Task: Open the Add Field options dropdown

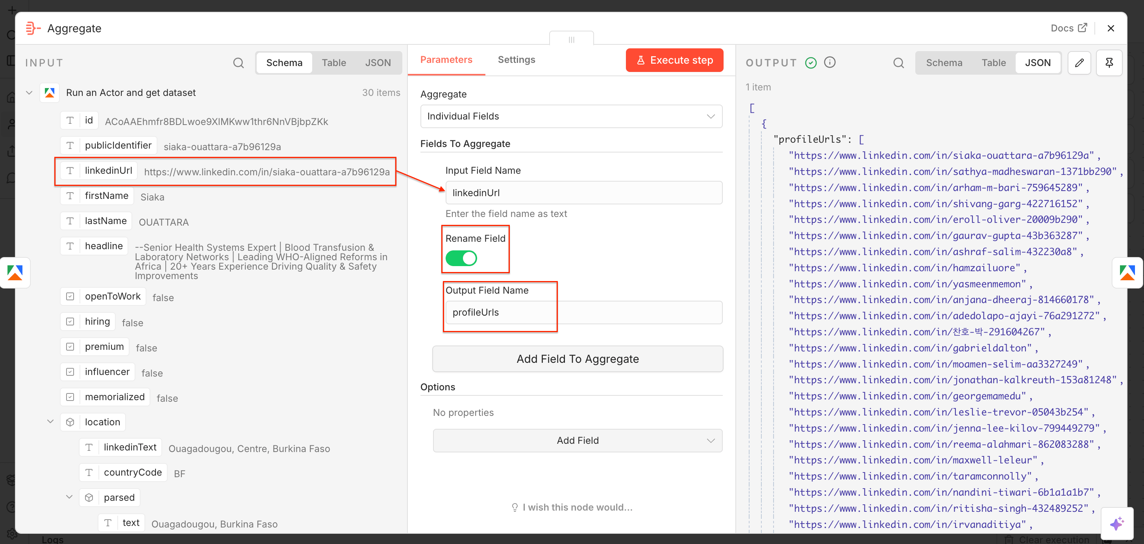Action: [x=577, y=440]
